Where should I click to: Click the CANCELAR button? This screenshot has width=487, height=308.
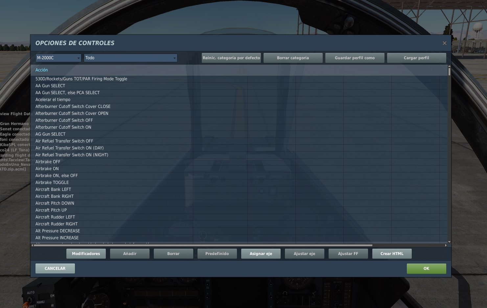tap(55, 269)
